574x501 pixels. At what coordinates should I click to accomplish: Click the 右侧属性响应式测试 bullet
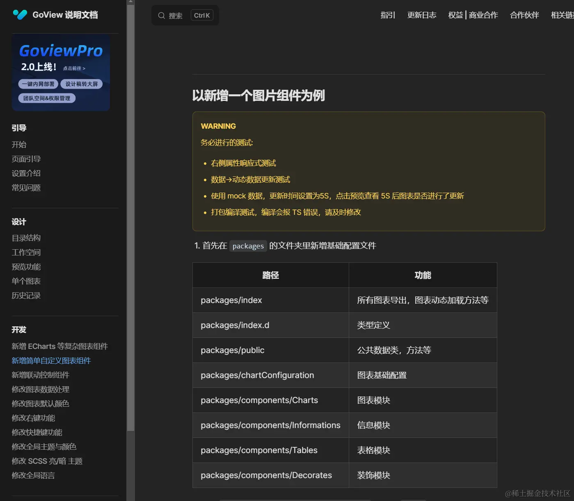pos(243,163)
